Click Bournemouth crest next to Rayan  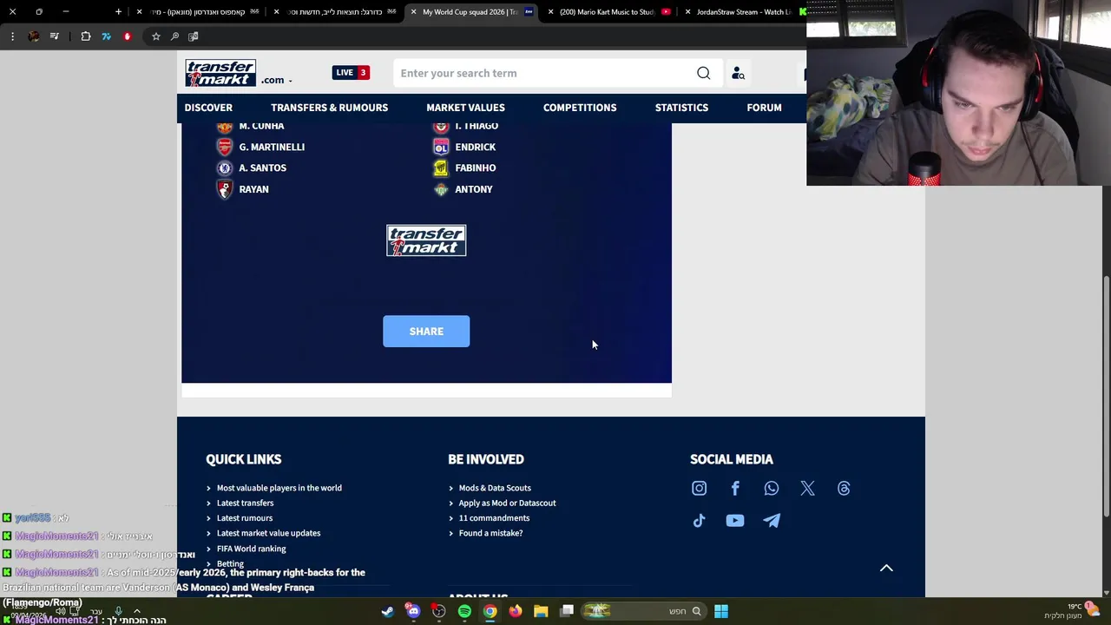pos(225,189)
